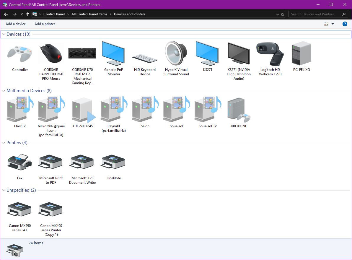352x260 pixels.
Task: Select the CORSAIR HARPOON RGB PRO Mouse icon
Action: [51, 53]
